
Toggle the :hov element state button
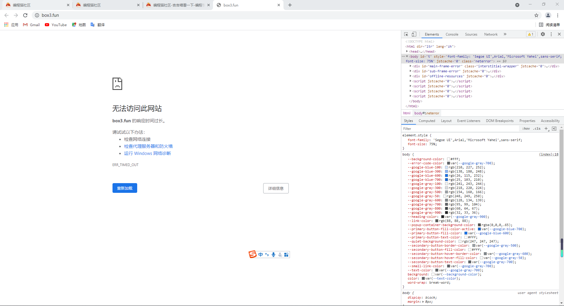coord(526,129)
